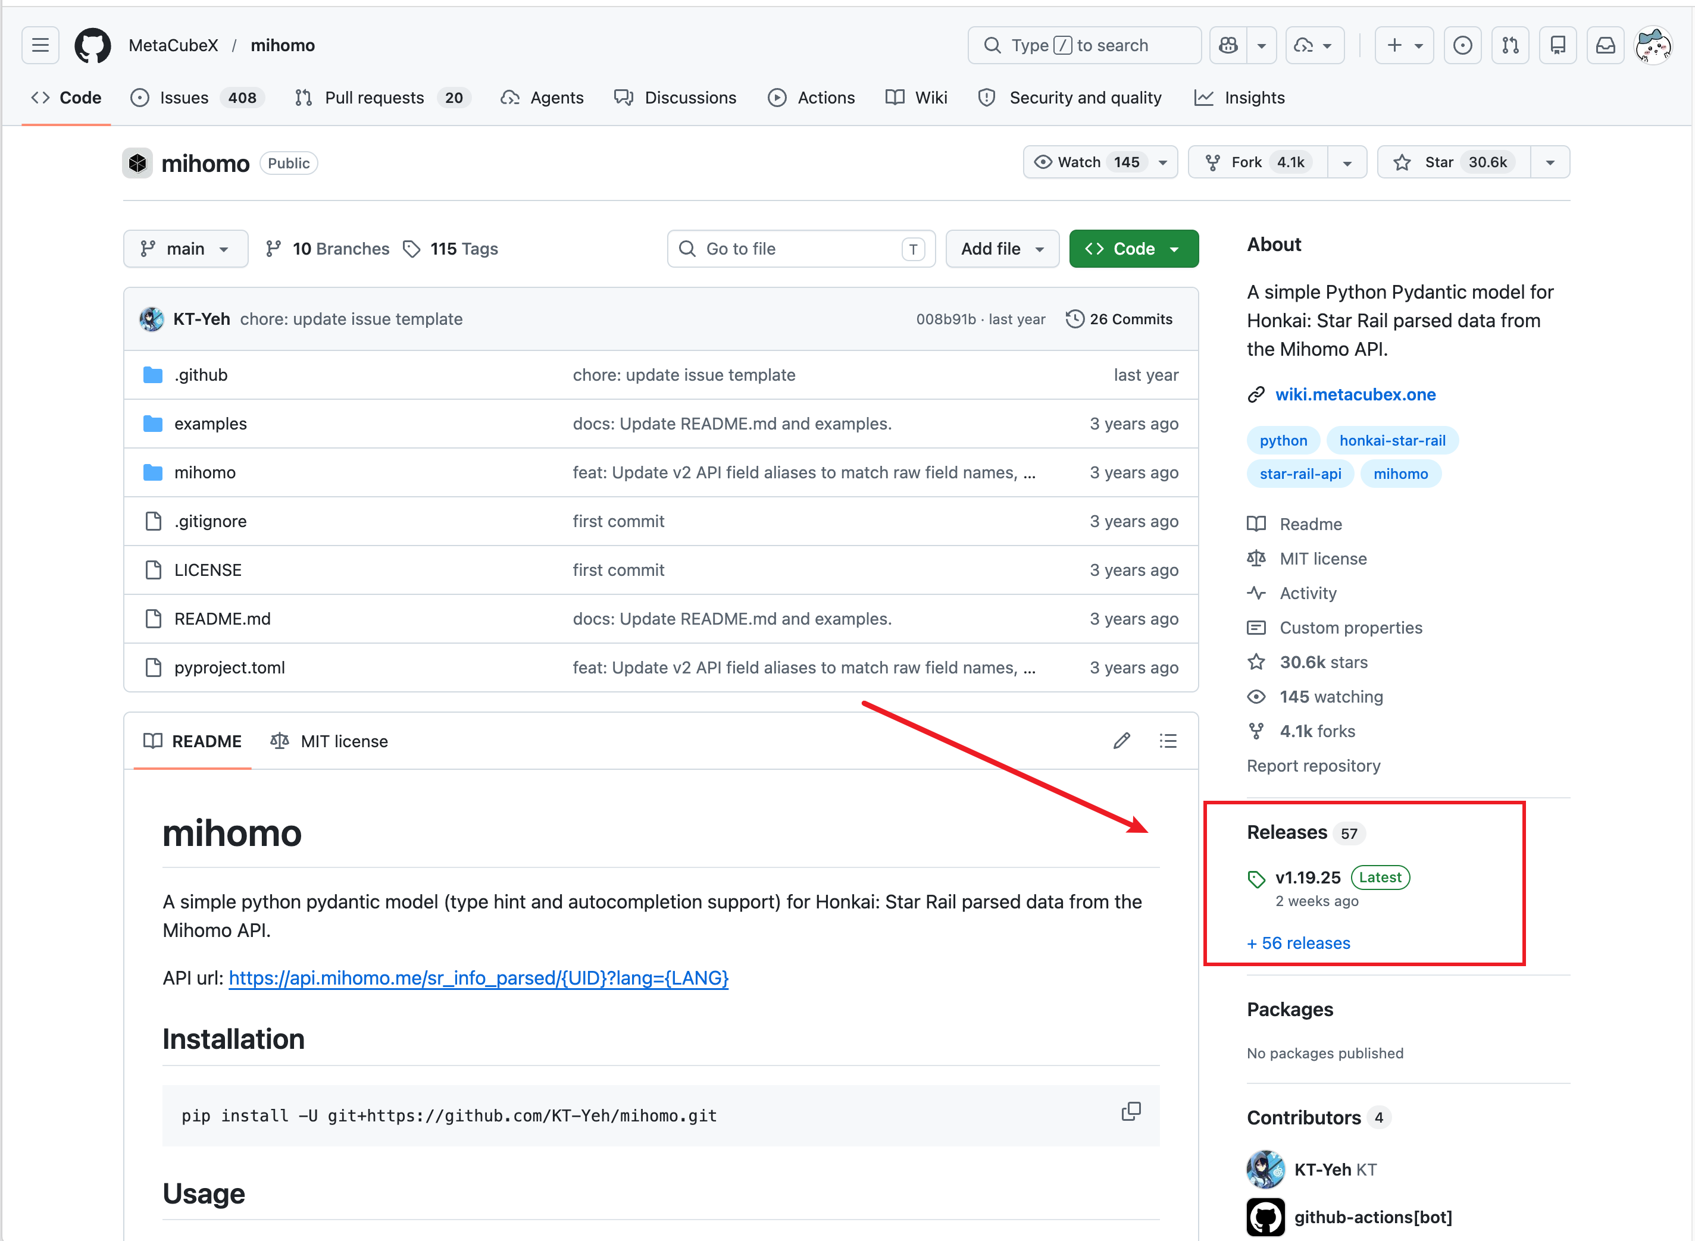Open examples folder
Screen dimensions: 1695x1241
click(210, 424)
